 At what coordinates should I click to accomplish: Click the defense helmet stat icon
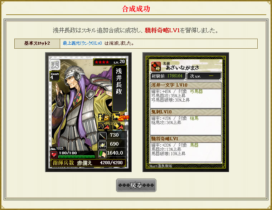[x=102, y=145]
